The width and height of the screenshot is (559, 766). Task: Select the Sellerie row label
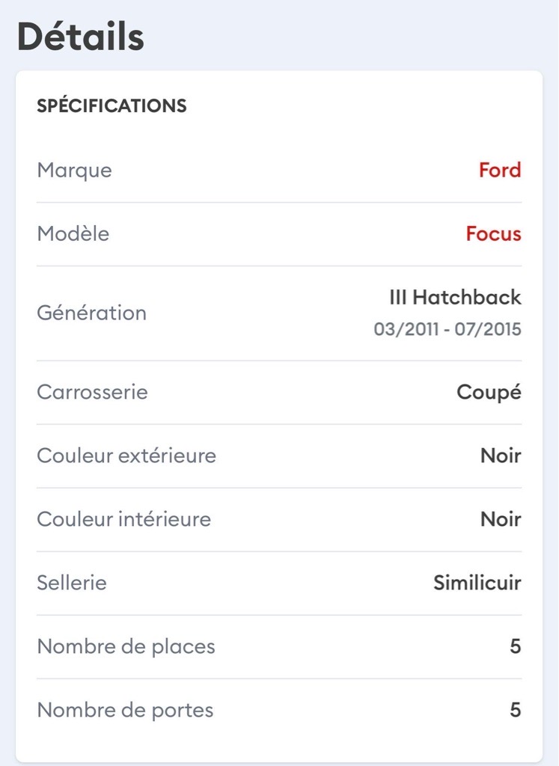pyautogui.click(x=72, y=583)
